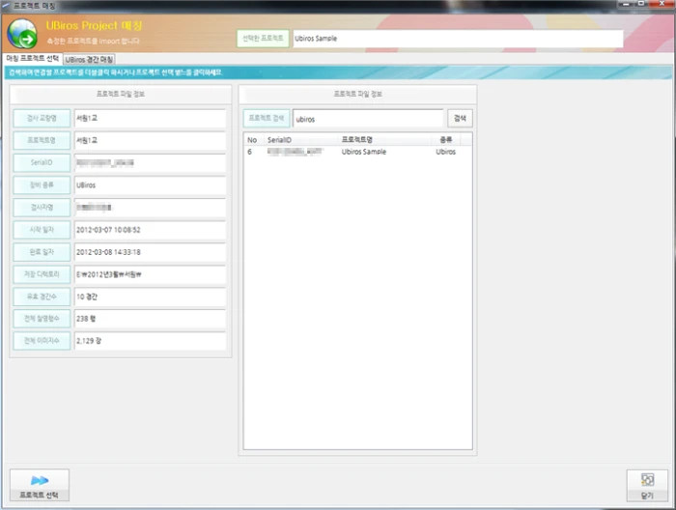
Task: Click the close button at bottom right
Action: pyautogui.click(x=647, y=486)
